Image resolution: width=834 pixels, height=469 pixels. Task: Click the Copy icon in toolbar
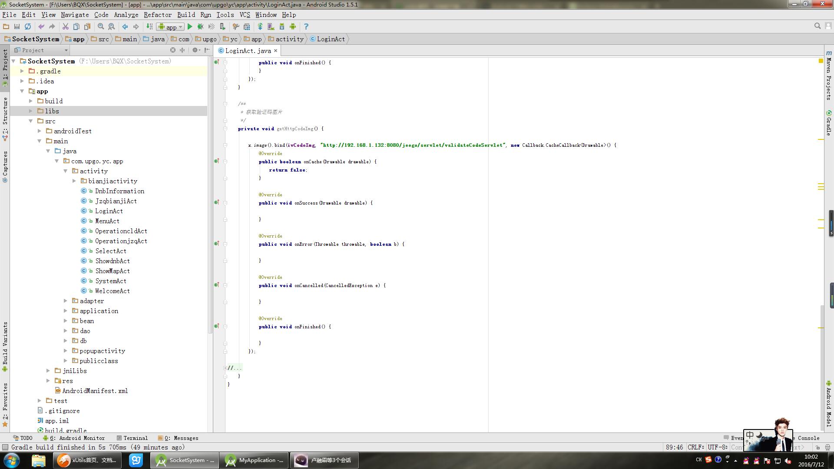point(76,26)
